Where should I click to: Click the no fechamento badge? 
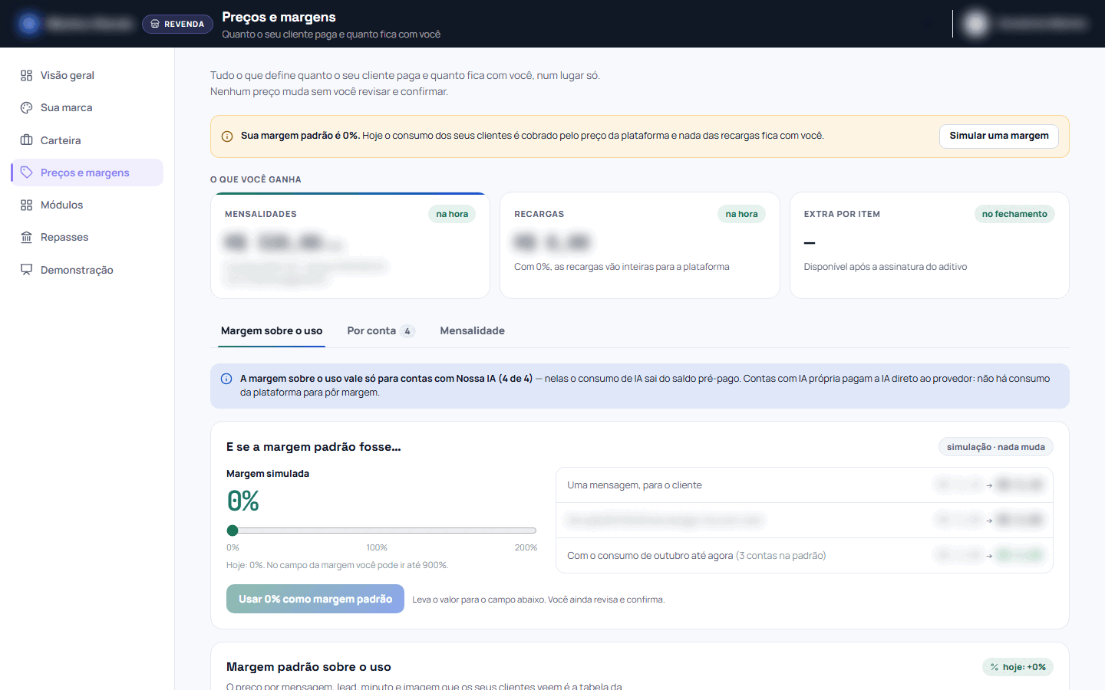click(1014, 214)
